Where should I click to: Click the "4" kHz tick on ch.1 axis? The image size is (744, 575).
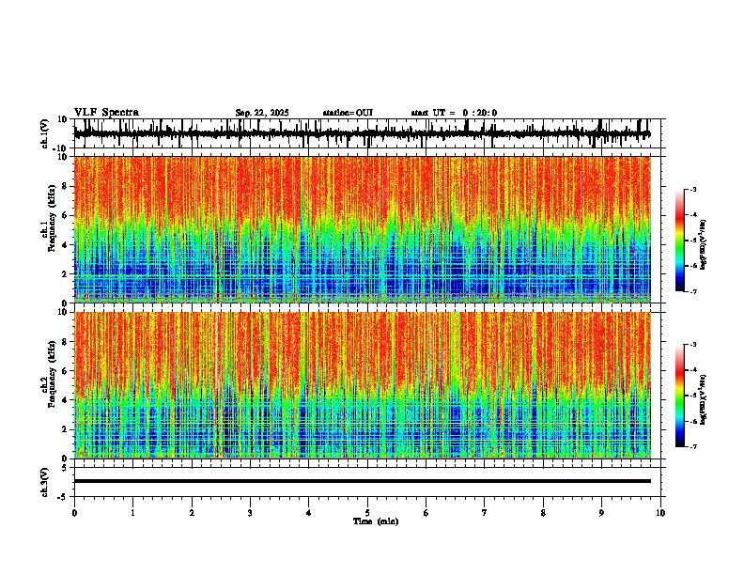tap(66, 245)
